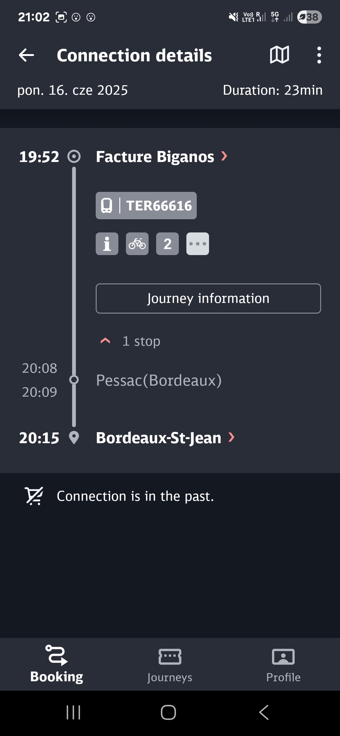Open Facture Biganos station details chevron
Image resolution: width=340 pixels, height=736 pixels.
tap(224, 156)
